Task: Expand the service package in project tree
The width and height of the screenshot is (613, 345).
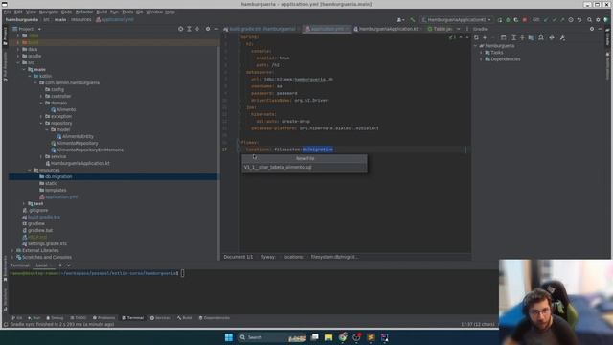Action: tap(41, 156)
